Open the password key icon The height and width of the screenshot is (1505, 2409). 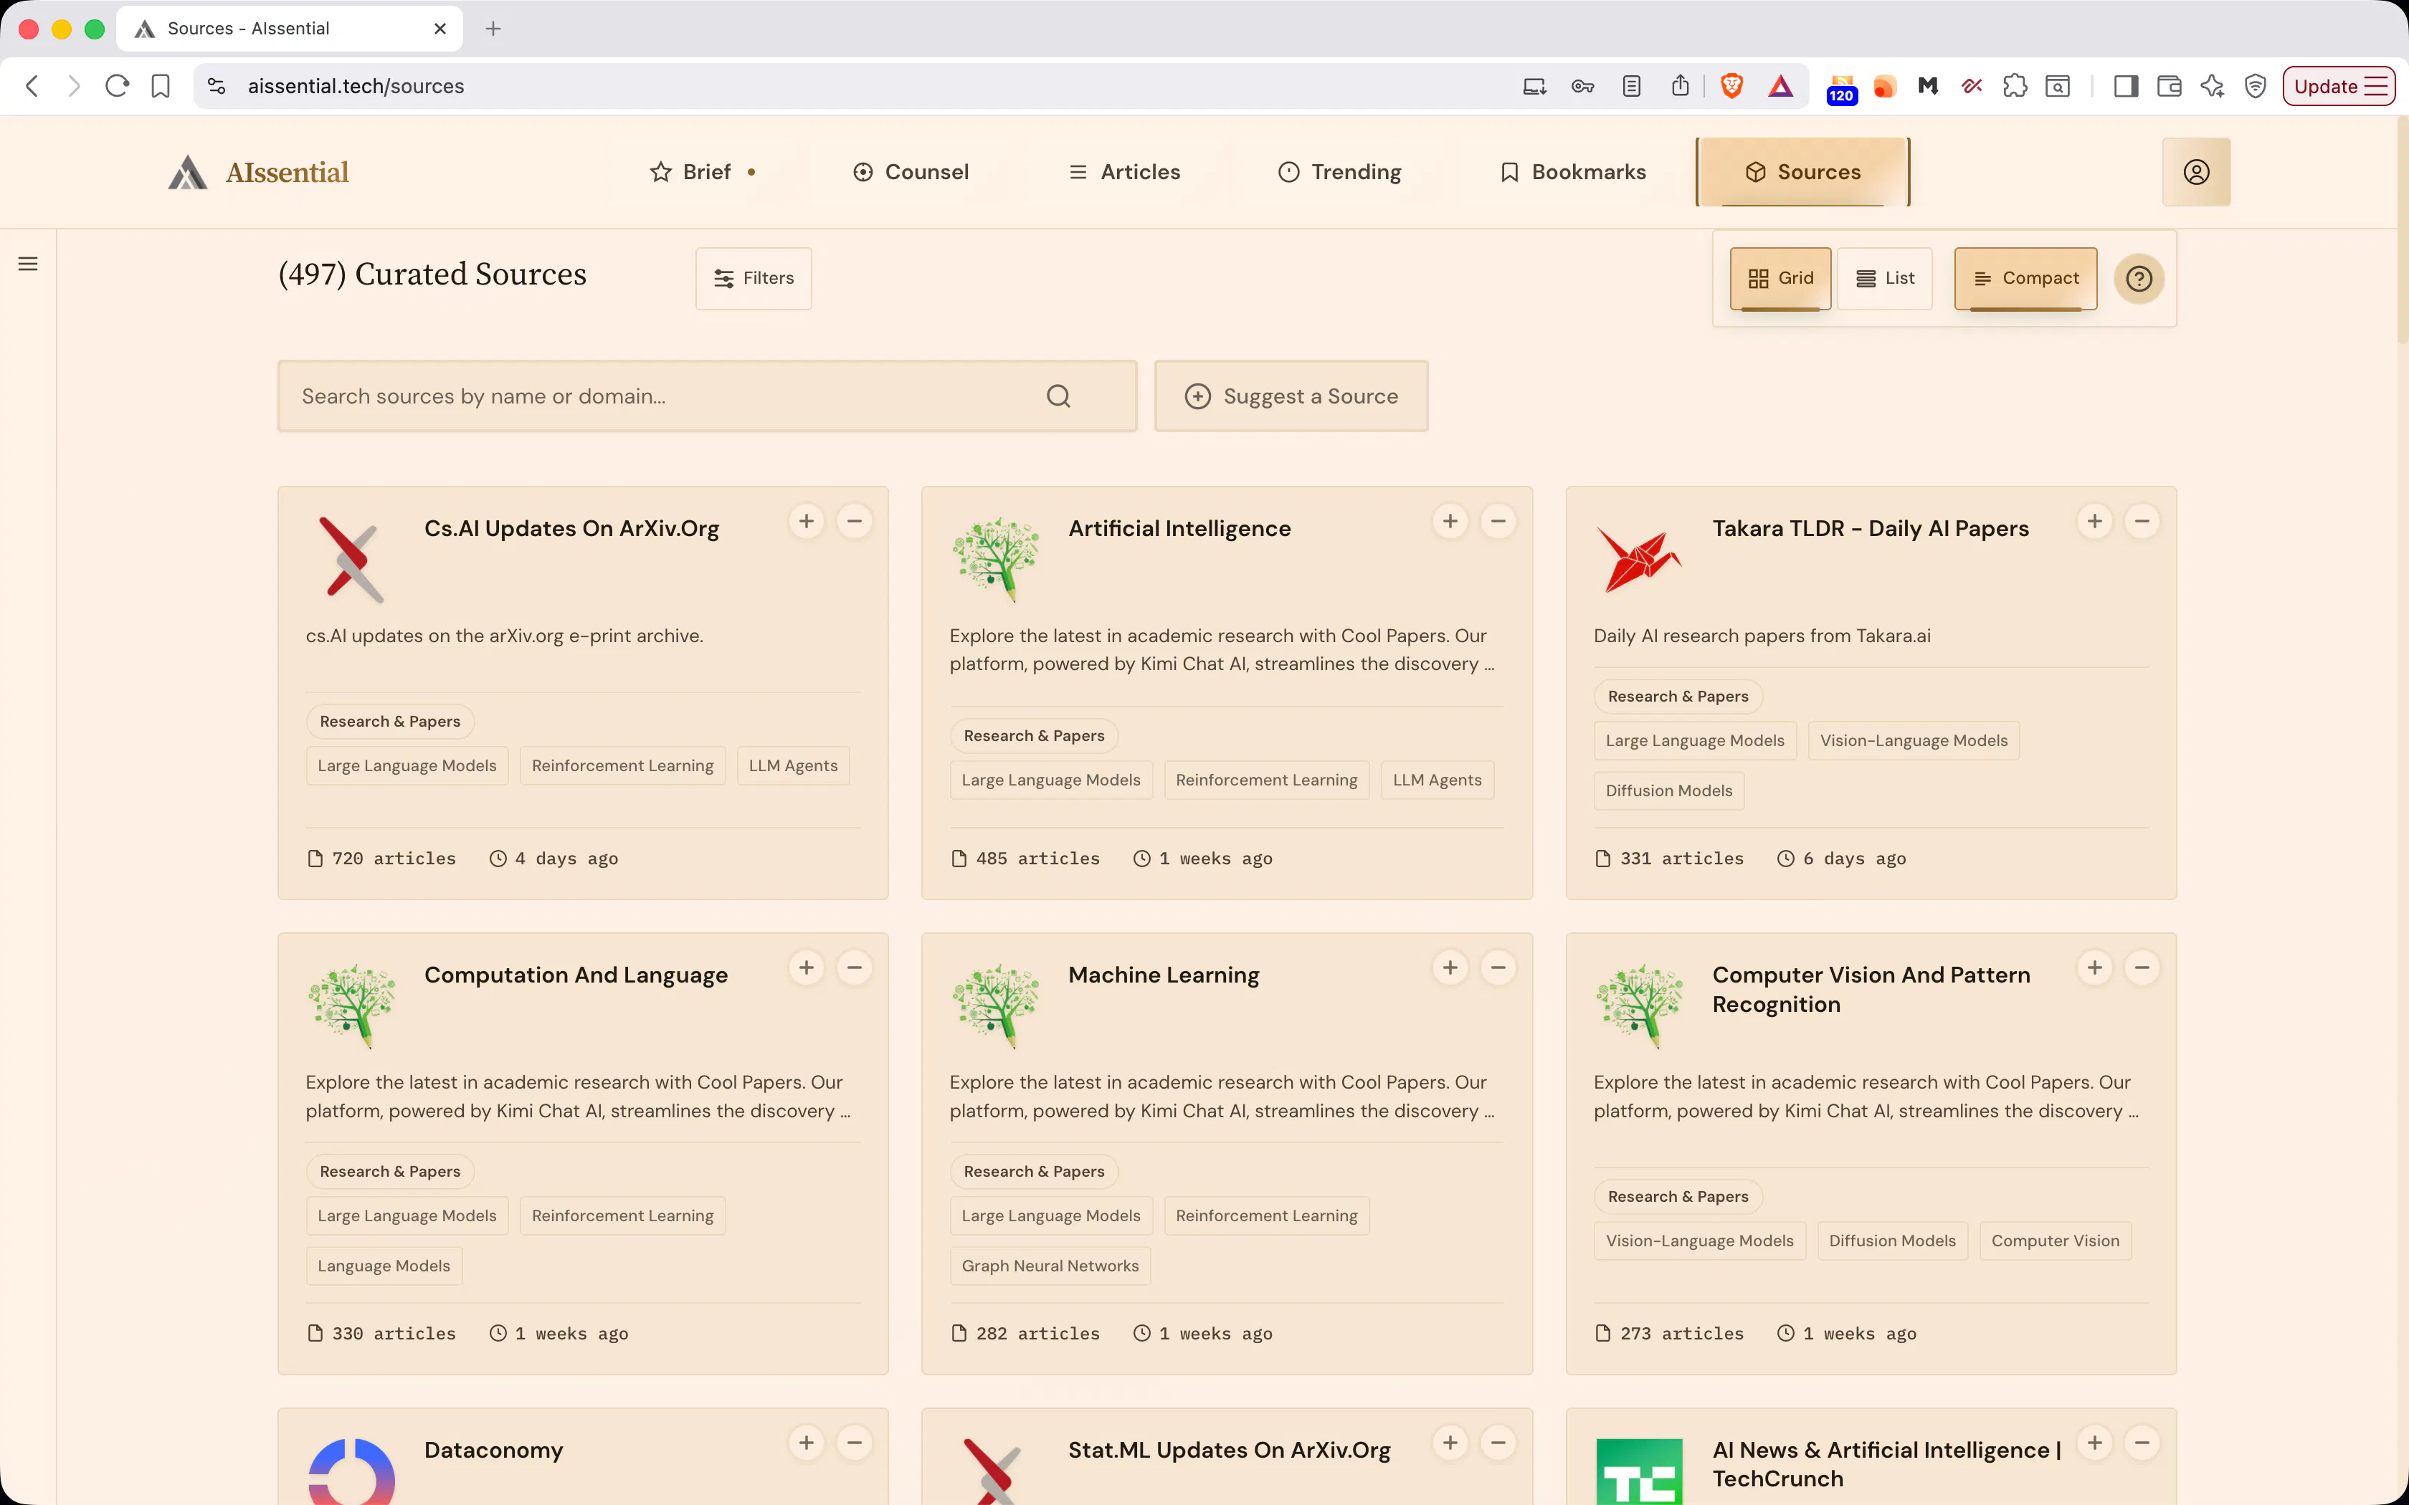(x=1583, y=87)
